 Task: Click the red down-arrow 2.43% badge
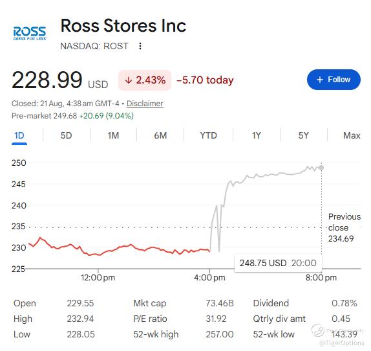tap(145, 80)
